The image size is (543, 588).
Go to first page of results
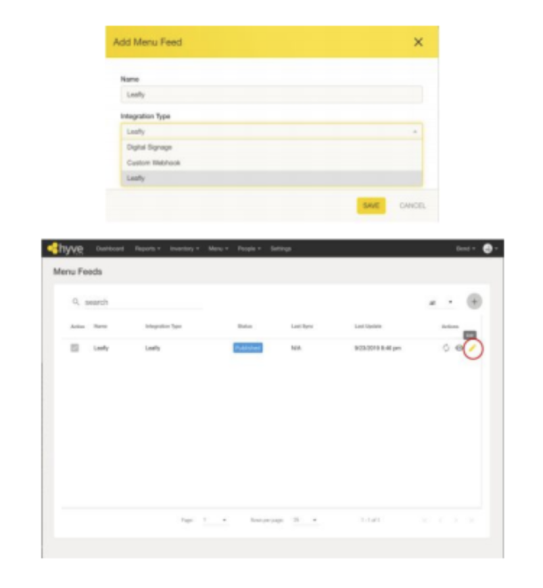point(425,520)
